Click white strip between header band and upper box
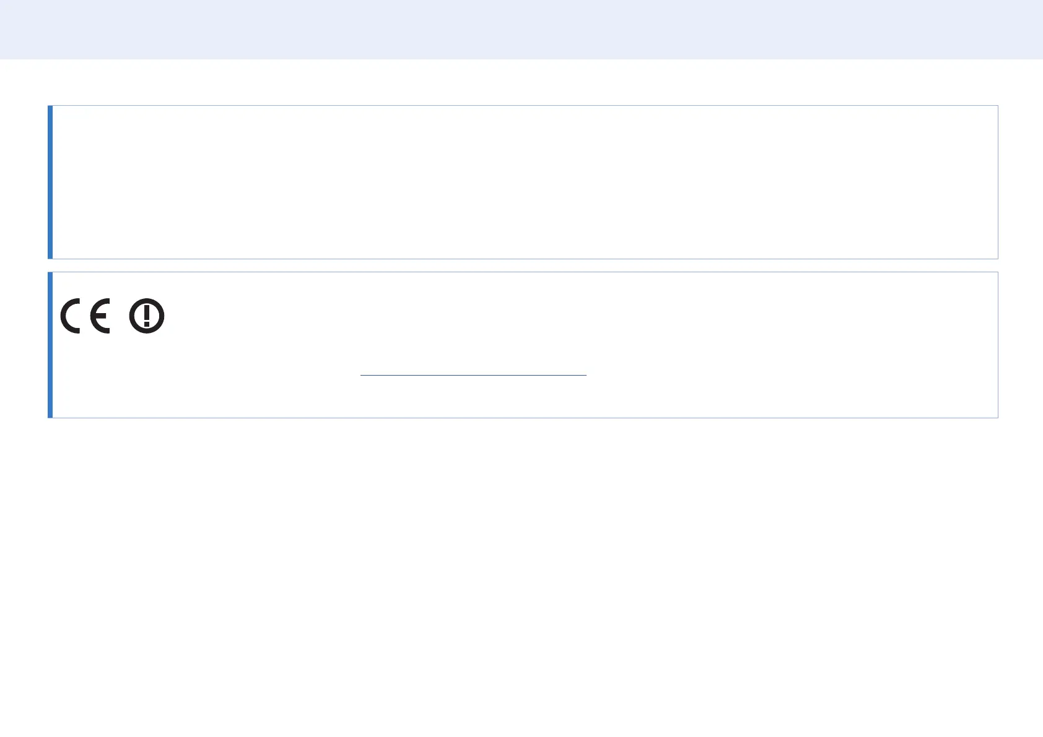Screen dimensions: 1043x737 tap(521, 82)
